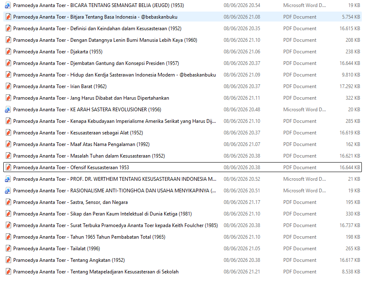Click size 9.810 KB of Hidup dan Kerdja file
This screenshot has height=285, width=373.
(351, 75)
